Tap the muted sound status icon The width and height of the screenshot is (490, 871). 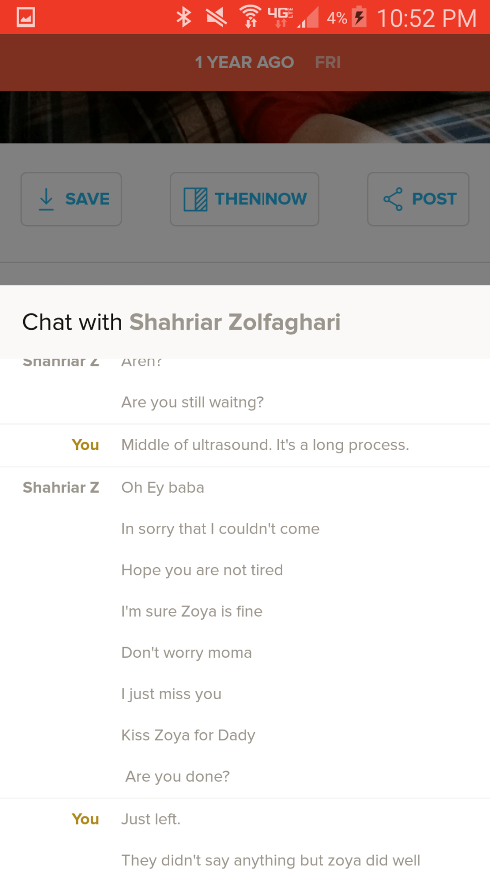tap(217, 18)
